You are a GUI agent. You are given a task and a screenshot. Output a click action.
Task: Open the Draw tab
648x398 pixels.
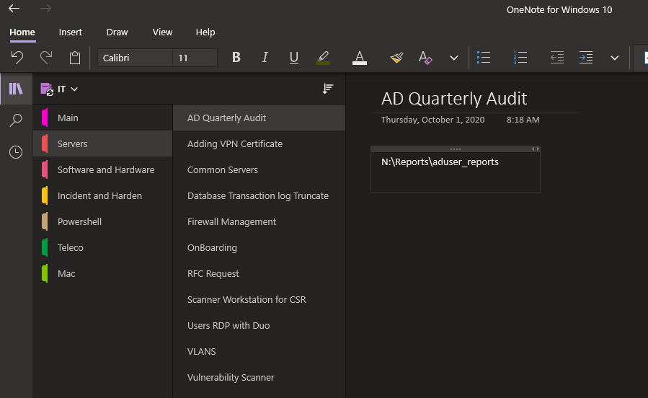[x=117, y=32]
